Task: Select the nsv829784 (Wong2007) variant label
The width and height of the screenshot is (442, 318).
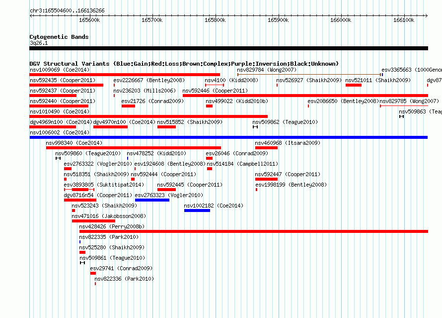Action: [x=267, y=70]
